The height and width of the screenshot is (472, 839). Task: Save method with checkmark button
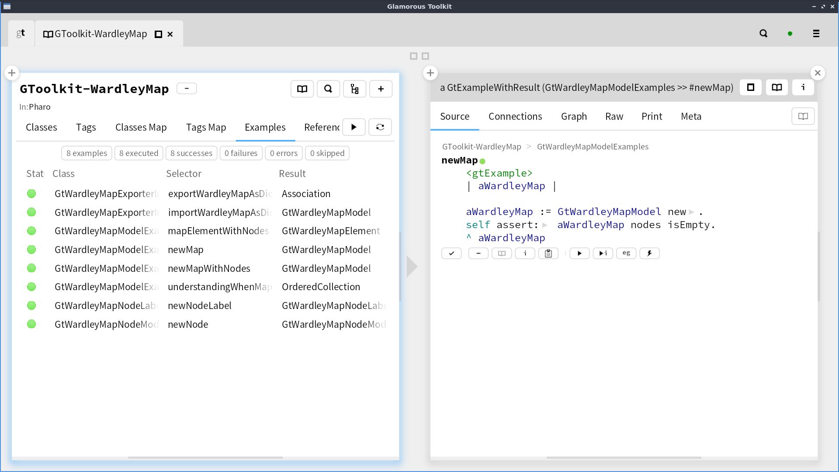click(x=451, y=253)
